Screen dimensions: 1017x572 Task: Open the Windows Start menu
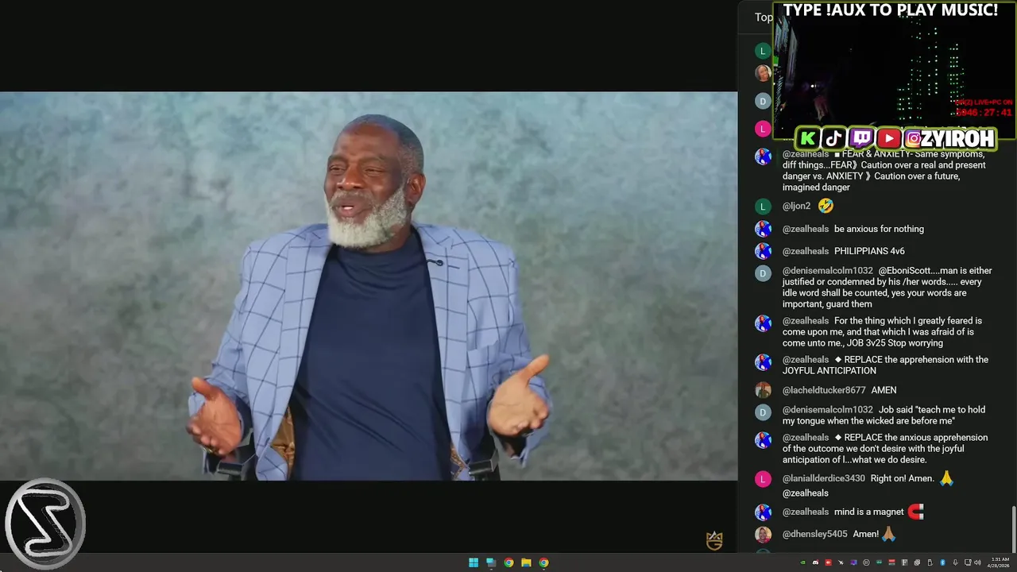point(474,562)
